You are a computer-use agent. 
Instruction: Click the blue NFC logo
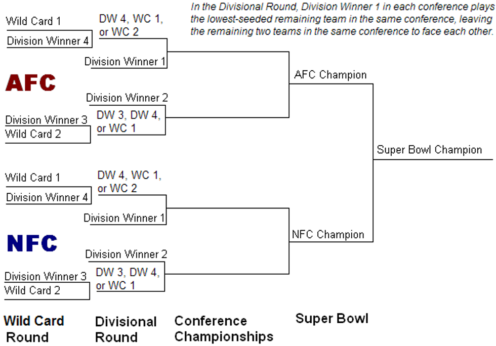point(32,243)
